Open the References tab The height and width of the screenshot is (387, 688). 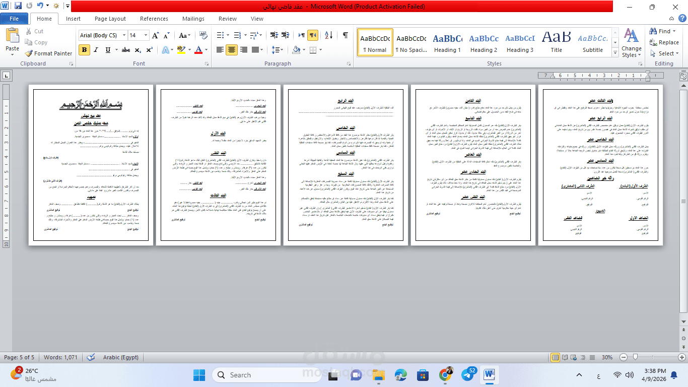(x=154, y=19)
